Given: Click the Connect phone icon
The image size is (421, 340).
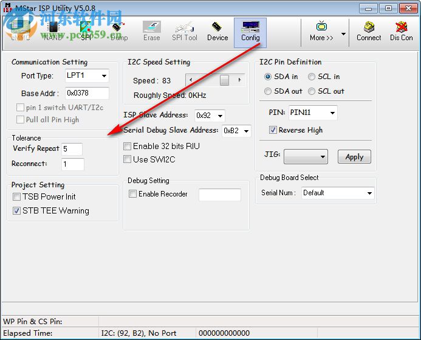Looking at the screenshot, I should coord(369,31).
